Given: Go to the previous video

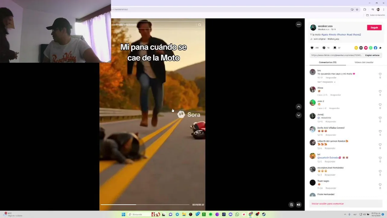Looking at the screenshot, I should [299, 107].
